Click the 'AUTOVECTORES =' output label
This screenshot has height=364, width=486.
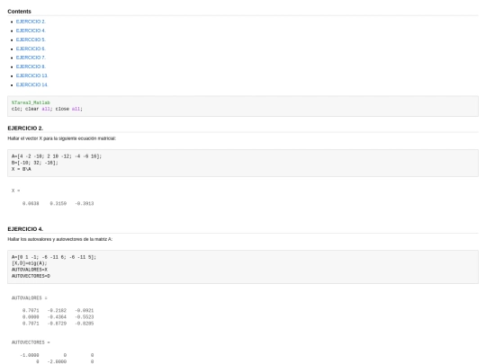(x=31, y=342)
